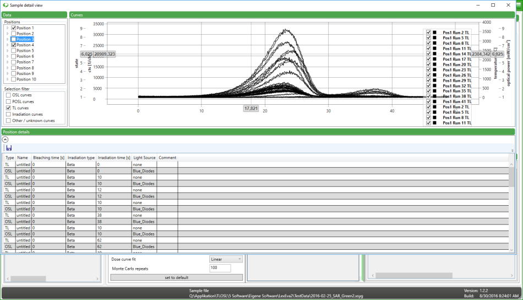This screenshot has height=300, width=523.
Task: Uncheck the Position 4 checkbox
Action: point(14,45)
